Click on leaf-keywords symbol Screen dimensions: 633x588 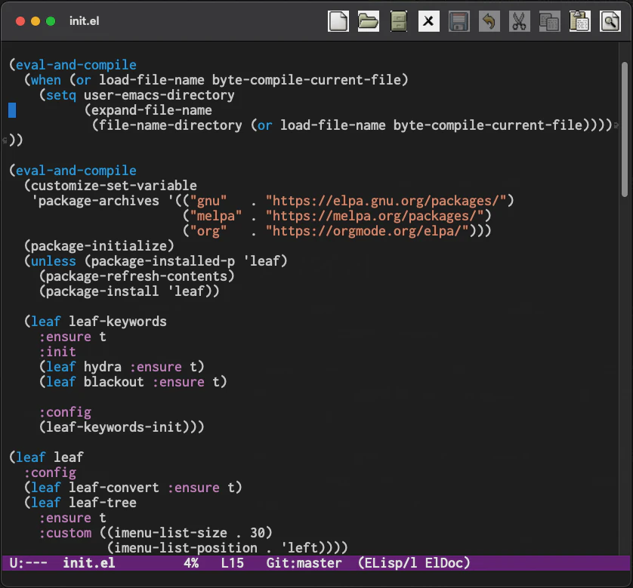118,322
